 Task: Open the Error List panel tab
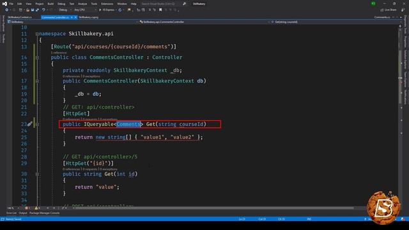(12, 213)
